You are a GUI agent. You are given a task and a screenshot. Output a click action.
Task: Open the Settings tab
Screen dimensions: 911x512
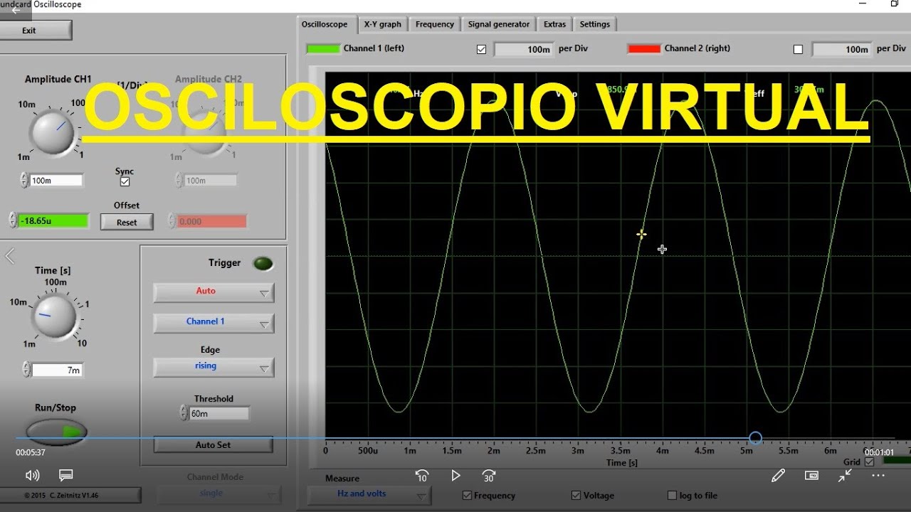point(595,24)
